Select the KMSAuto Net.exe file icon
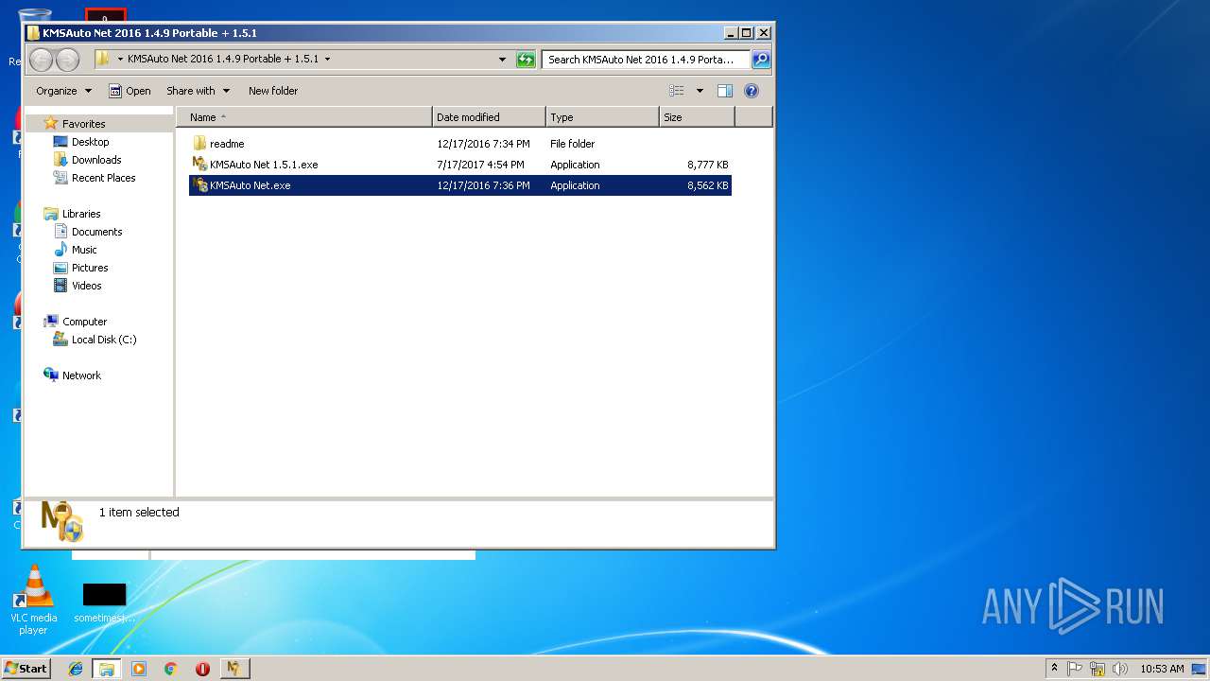The height and width of the screenshot is (681, 1210). tap(199, 185)
